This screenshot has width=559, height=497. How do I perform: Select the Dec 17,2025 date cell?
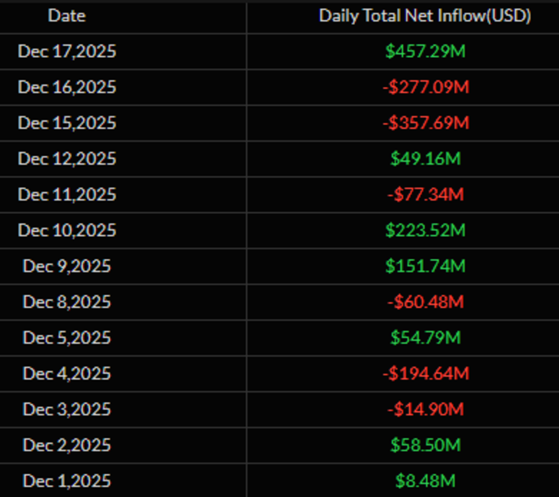tap(67, 51)
